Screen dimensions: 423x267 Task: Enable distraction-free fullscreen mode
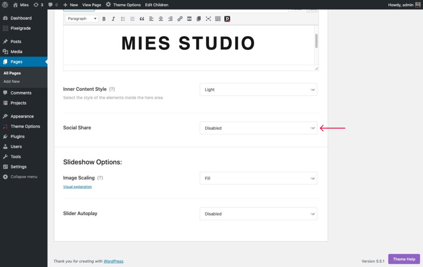tap(208, 19)
